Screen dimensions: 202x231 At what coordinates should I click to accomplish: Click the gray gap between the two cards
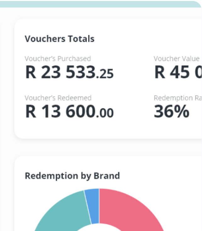107,147
